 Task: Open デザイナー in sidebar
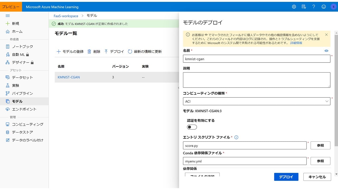pyautogui.click(x=20, y=63)
